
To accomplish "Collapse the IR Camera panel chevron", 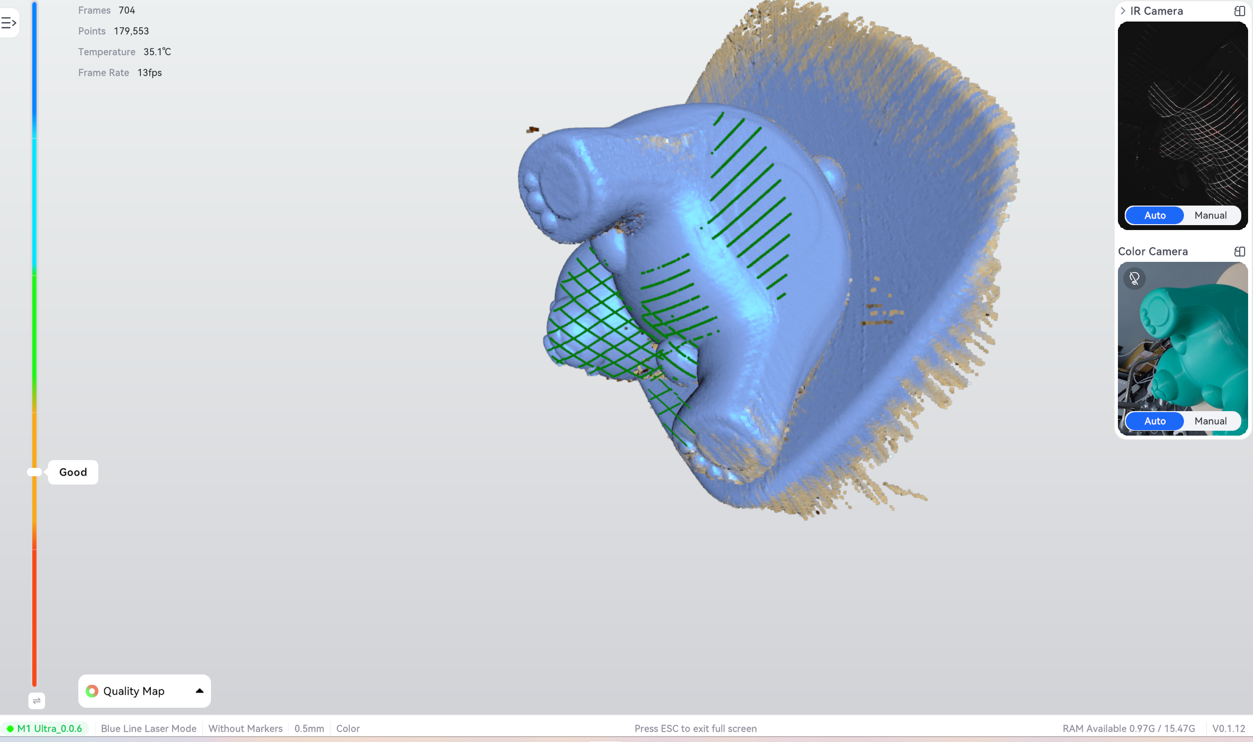I will point(1122,11).
